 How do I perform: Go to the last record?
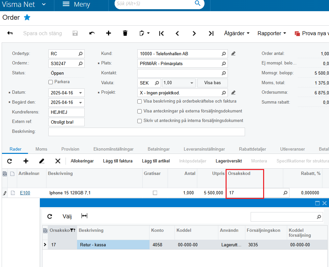pyautogui.click(x=211, y=33)
